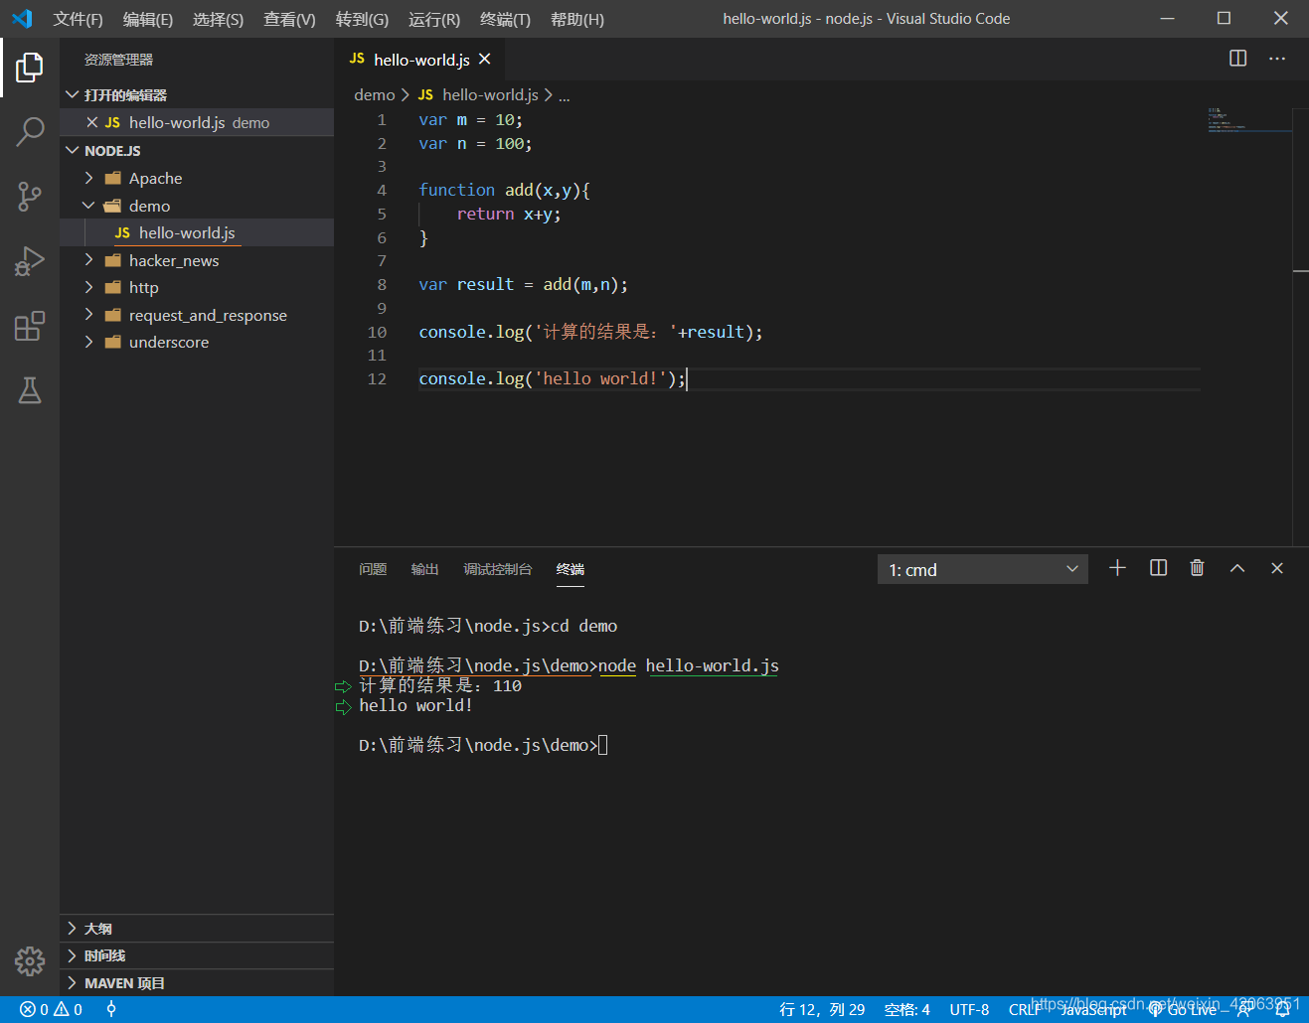Click line number 10 in gutter

pos(377,332)
